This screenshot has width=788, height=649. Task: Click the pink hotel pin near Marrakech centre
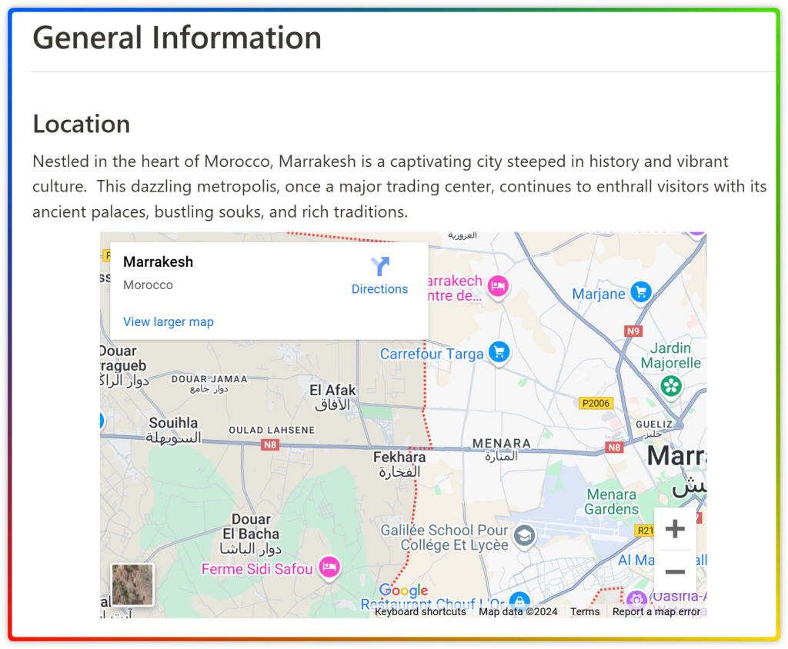[x=498, y=288]
